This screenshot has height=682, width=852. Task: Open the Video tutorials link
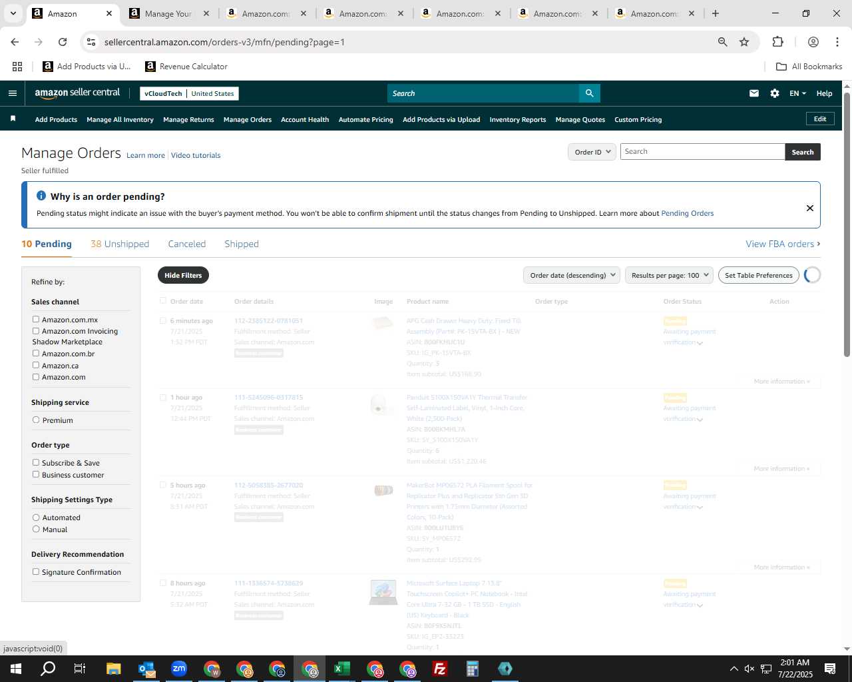point(196,155)
